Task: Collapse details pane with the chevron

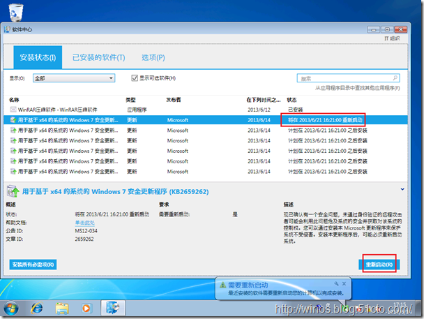Action: pyautogui.click(x=402, y=189)
